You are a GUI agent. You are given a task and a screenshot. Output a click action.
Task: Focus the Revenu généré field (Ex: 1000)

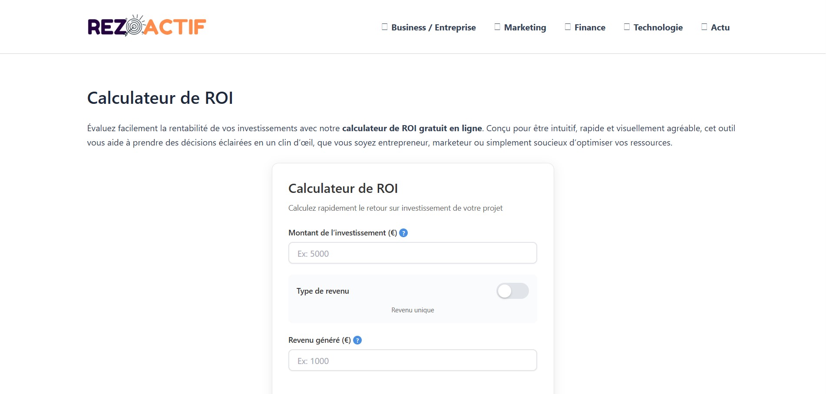click(x=413, y=361)
